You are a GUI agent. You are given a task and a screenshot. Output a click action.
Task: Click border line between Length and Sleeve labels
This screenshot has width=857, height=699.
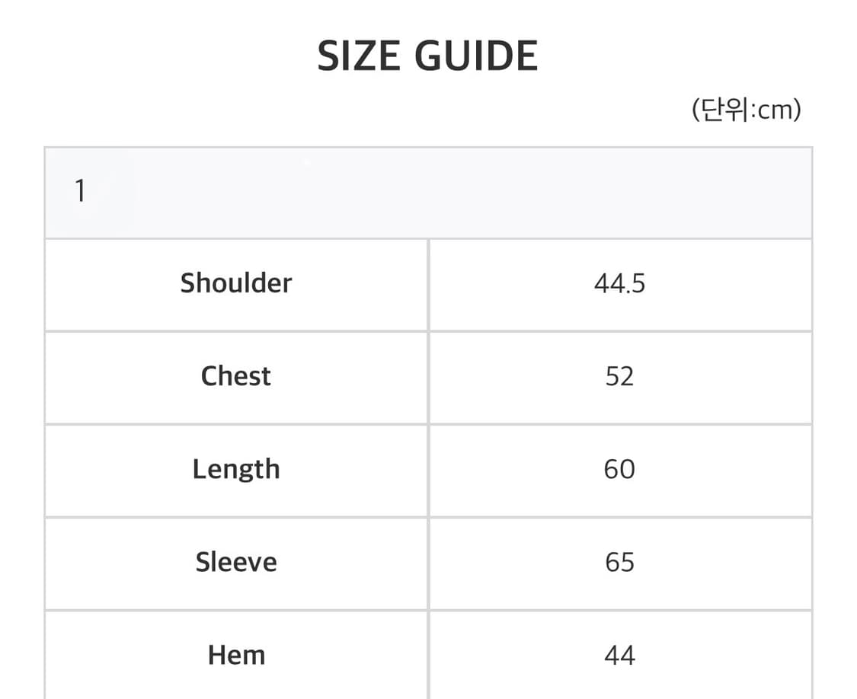coord(236,517)
